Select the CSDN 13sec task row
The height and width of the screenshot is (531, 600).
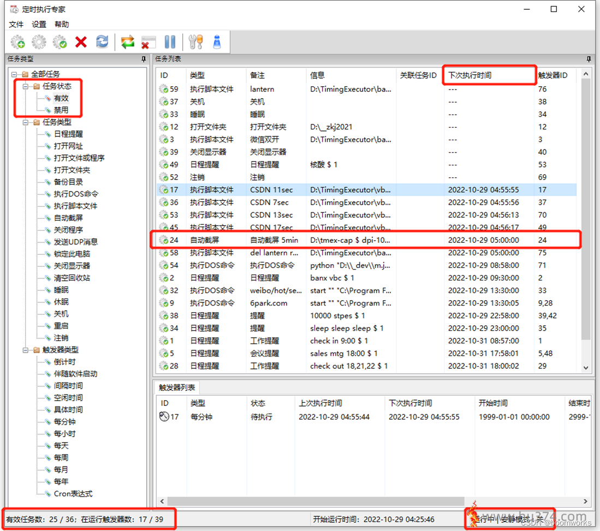click(x=366, y=215)
